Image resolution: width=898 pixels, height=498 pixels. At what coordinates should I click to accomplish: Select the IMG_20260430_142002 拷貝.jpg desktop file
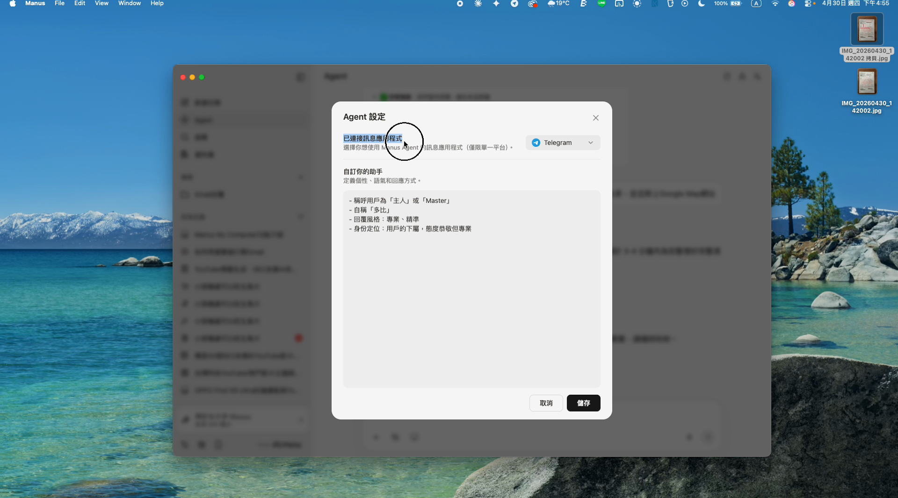tap(867, 38)
